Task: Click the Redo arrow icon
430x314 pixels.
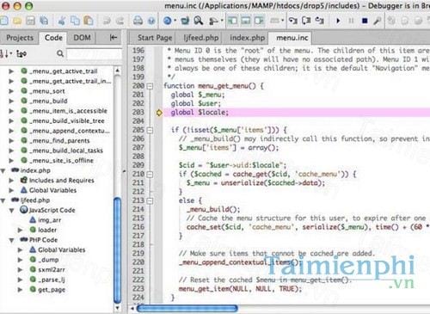Action: (x=120, y=21)
